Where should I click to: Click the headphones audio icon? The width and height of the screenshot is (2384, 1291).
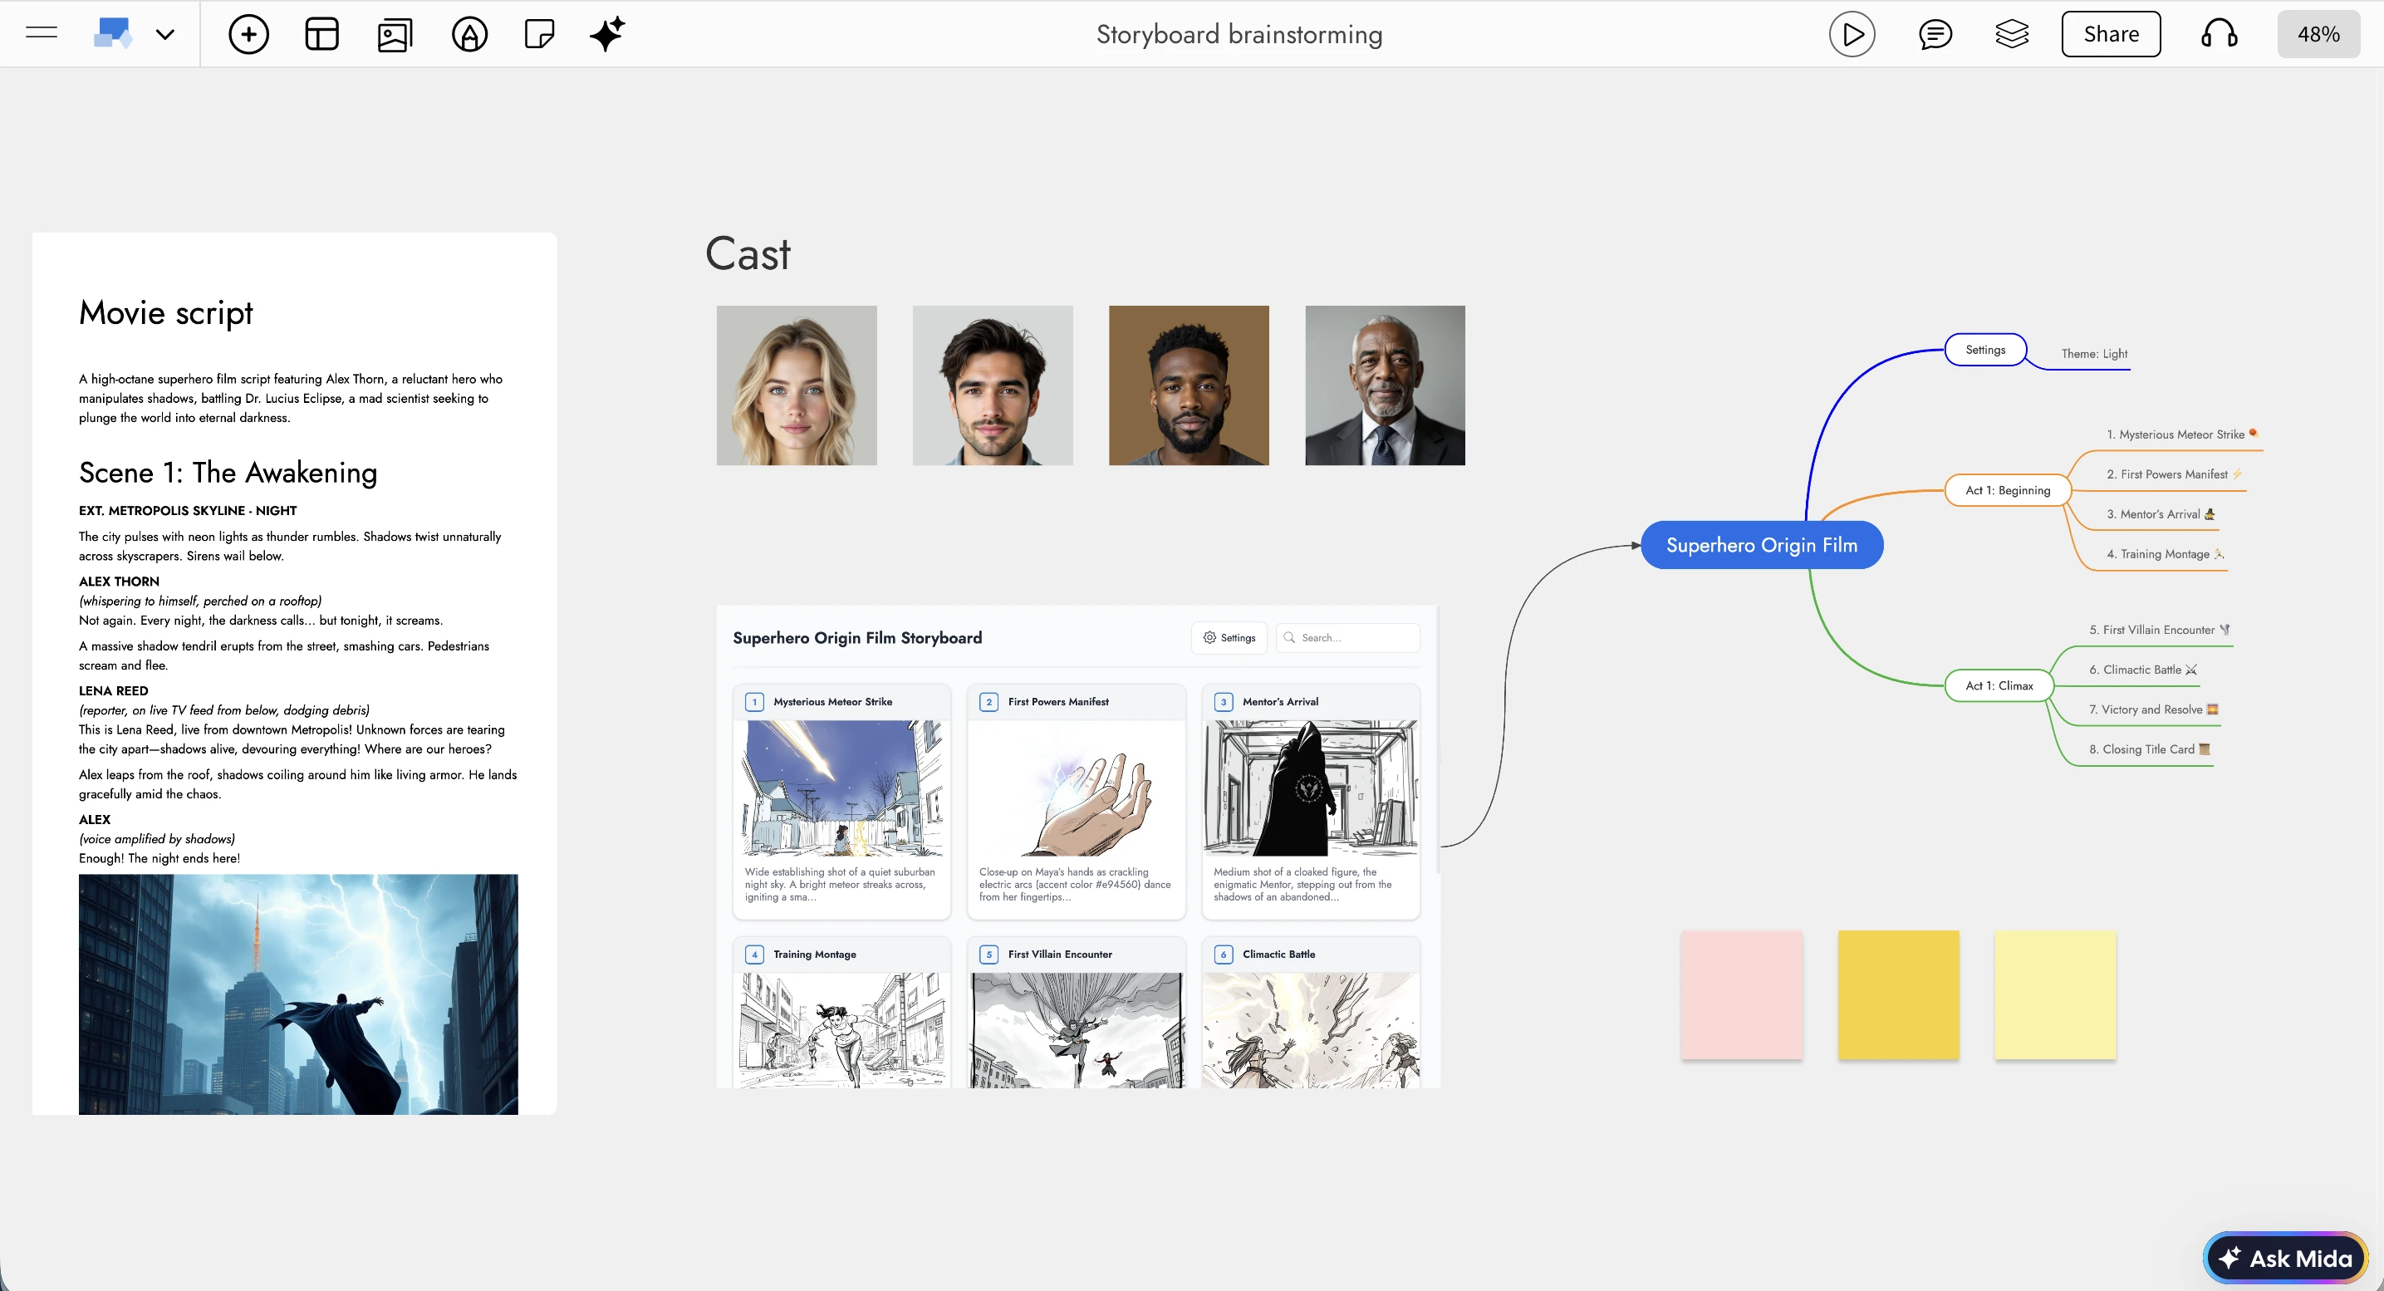(x=2219, y=34)
